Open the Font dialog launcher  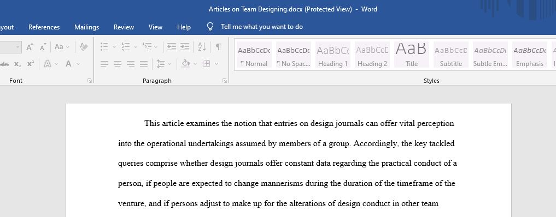point(90,81)
